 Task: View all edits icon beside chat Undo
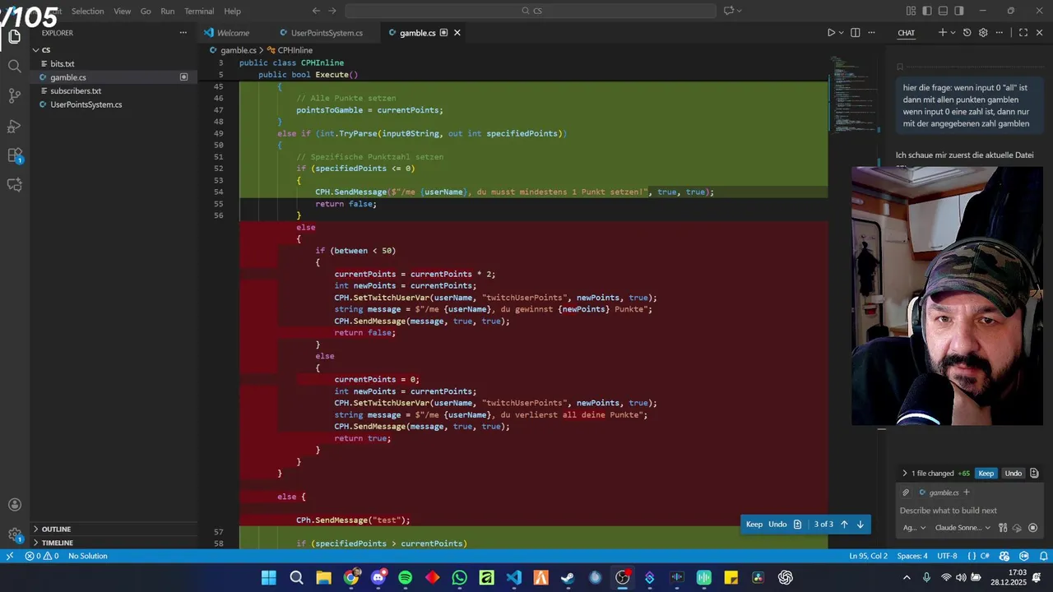(1034, 473)
